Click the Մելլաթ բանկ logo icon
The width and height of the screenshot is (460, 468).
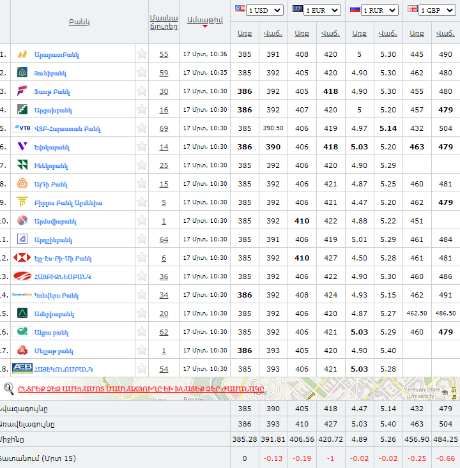(22, 350)
